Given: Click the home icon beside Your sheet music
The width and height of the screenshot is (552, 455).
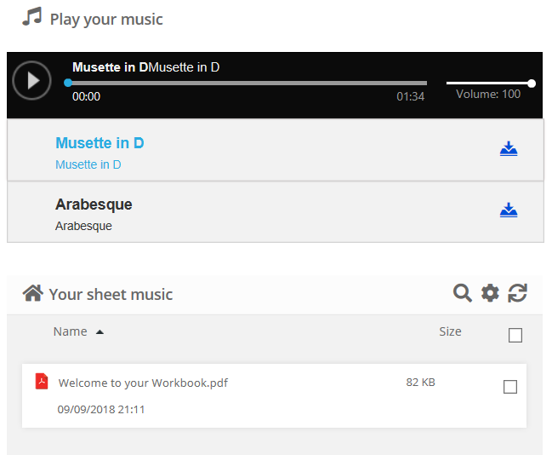Looking at the screenshot, I should pos(33,293).
